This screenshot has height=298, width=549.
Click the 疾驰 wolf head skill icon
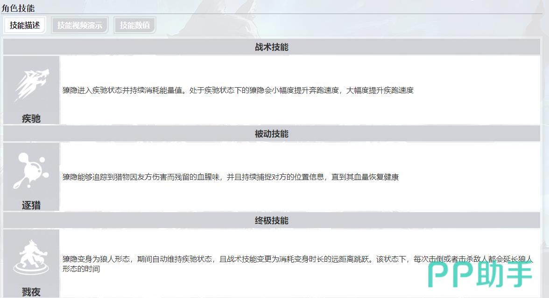32,85
